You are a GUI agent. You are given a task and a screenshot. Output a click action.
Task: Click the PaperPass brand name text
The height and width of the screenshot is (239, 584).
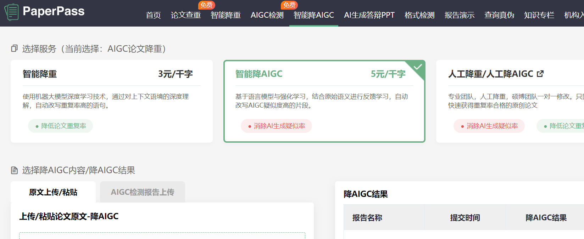pos(54,11)
